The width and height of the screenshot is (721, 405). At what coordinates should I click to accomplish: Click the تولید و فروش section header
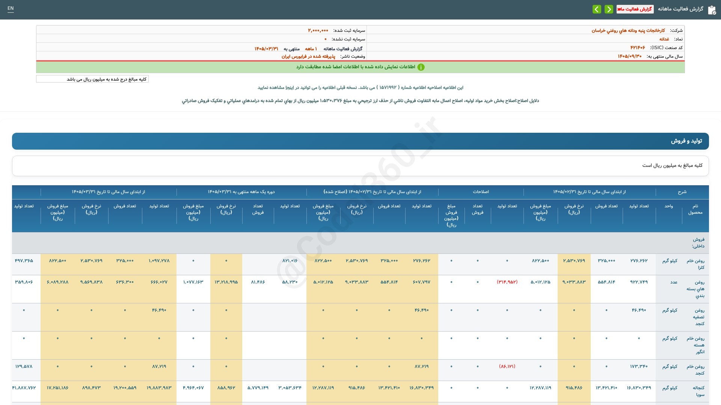tap(360, 141)
